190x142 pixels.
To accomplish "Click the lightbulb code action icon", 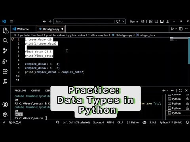I will [x=12, y=39].
